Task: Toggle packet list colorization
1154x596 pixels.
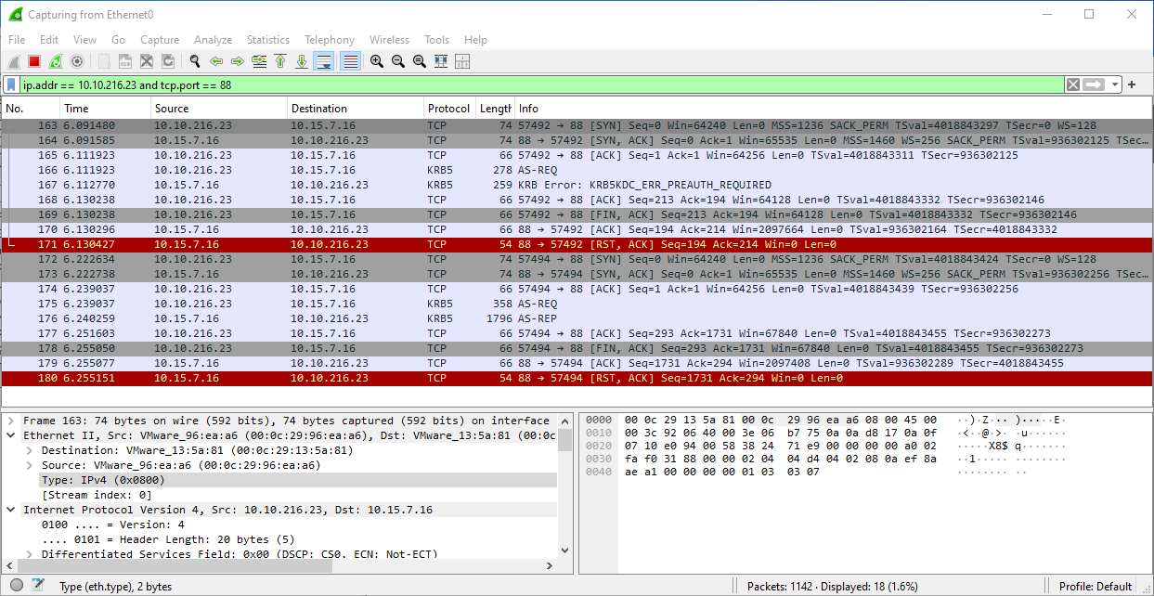Action: 350,61
